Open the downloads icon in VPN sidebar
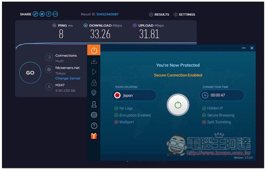The width and height of the screenshot is (266, 170). point(94,61)
